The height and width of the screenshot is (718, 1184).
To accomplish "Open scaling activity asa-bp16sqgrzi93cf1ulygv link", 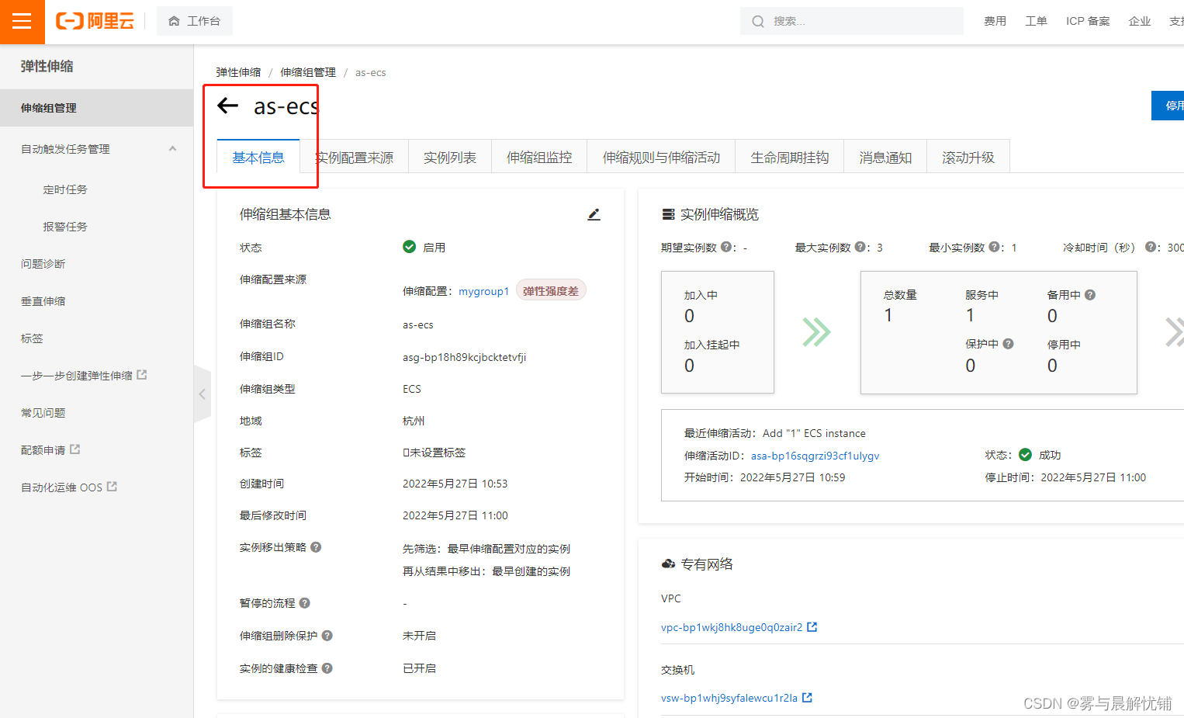I will [815, 456].
